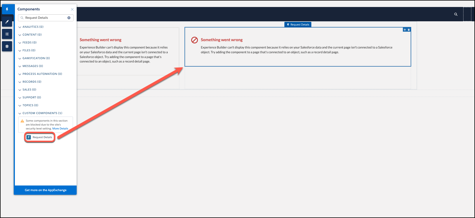The height and width of the screenshot is (218, 475).
Task: Click the blocked components security warning text
Action: point(47,125)
